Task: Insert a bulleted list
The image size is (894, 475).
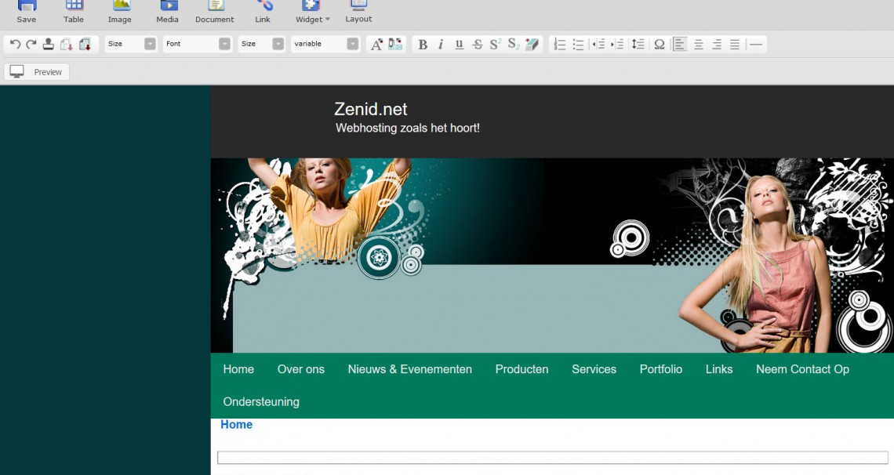Action: coord(578,45)
